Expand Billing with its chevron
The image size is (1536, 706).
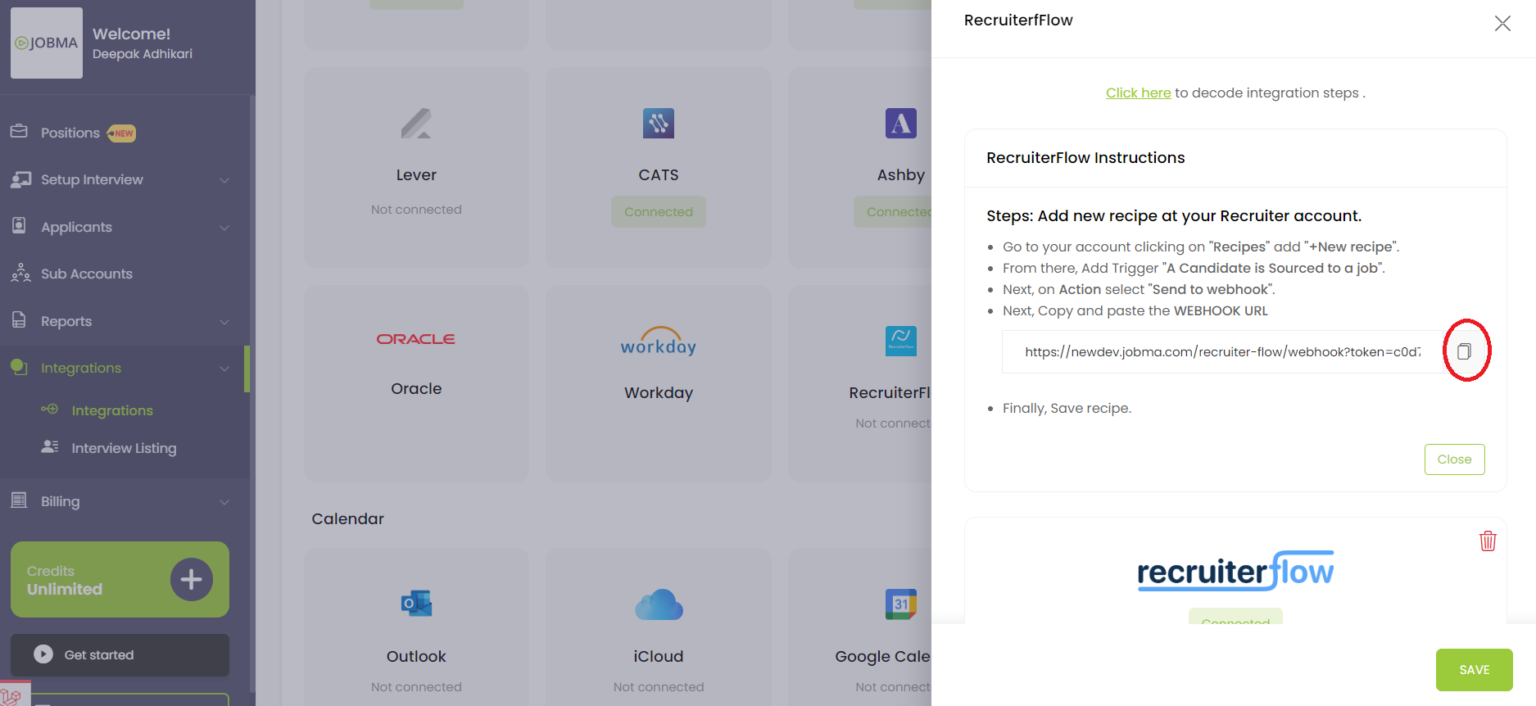pos(224,502)
